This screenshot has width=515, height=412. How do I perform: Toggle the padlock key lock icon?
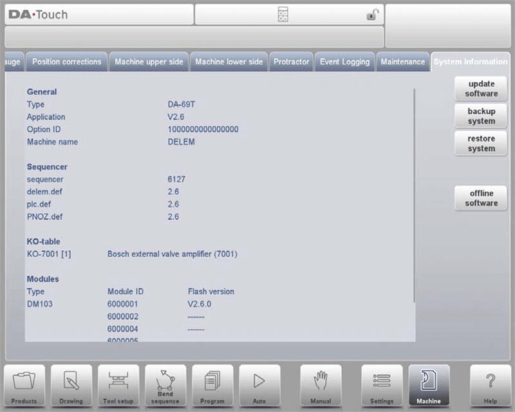pyautogui.click(x=373, y=15)
